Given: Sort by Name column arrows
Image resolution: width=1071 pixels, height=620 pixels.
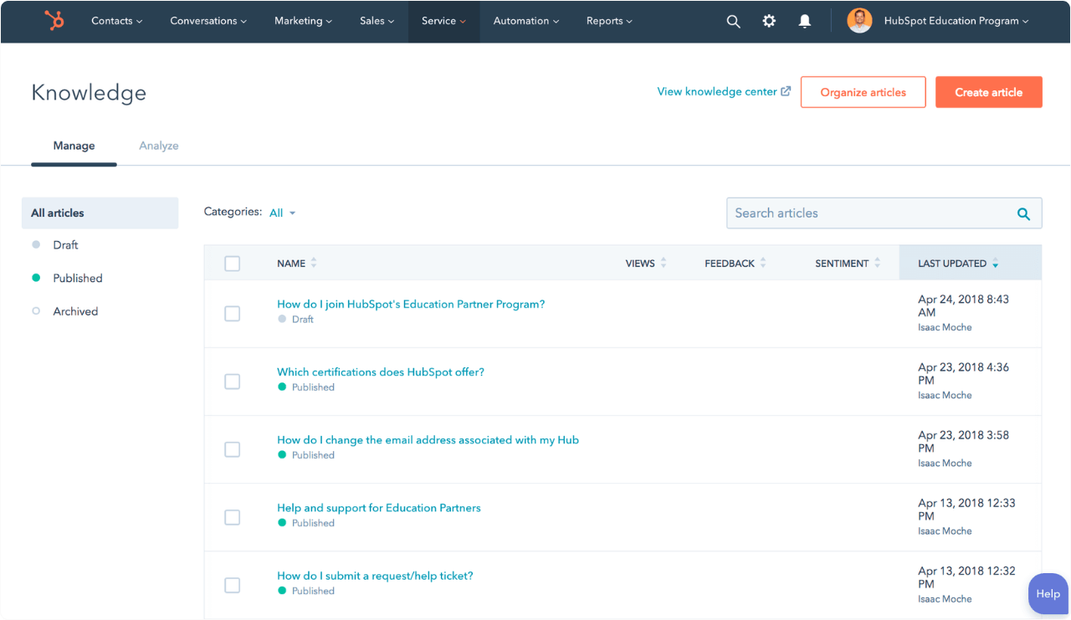Looking at the screenshot, I should [314, 263].
